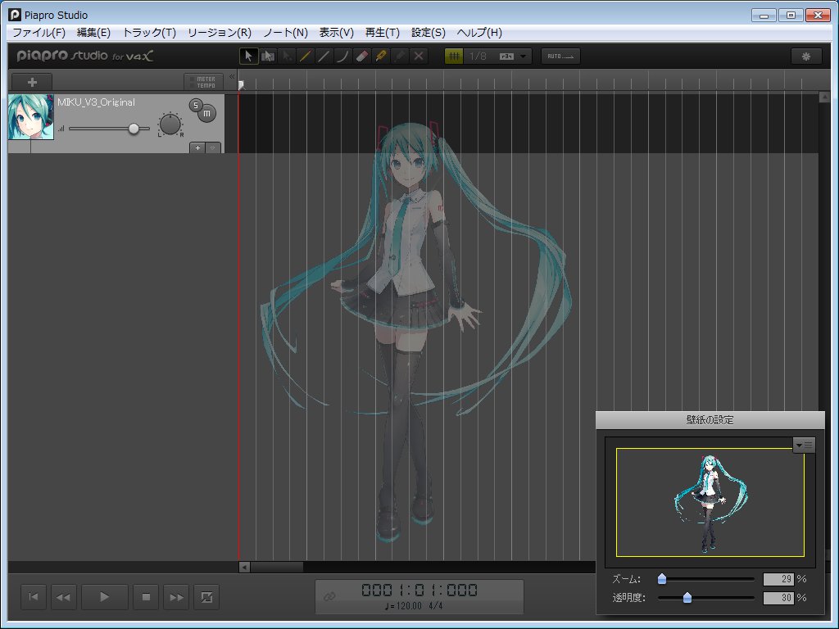Go to start with skip-back button
The height and width of the screenshot is (629, 839).
pos(33,597)
